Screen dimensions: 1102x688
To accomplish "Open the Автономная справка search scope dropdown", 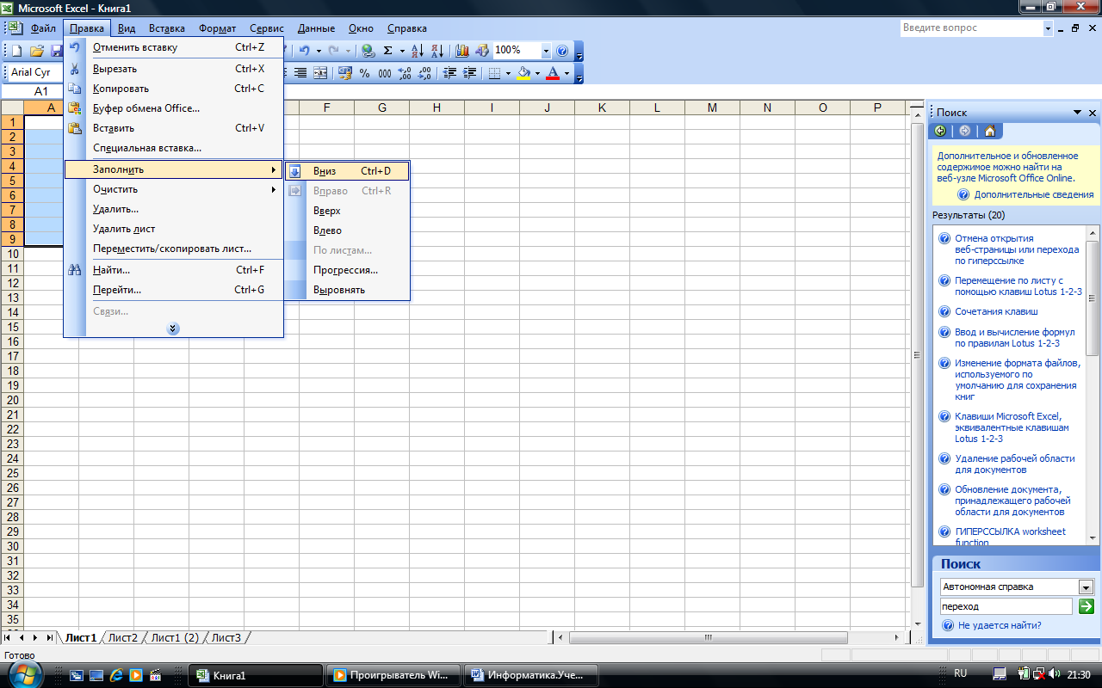I will pos(1086,587).
